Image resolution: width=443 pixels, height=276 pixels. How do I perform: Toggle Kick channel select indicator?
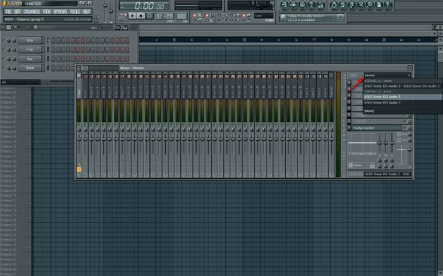click(48, 40)
